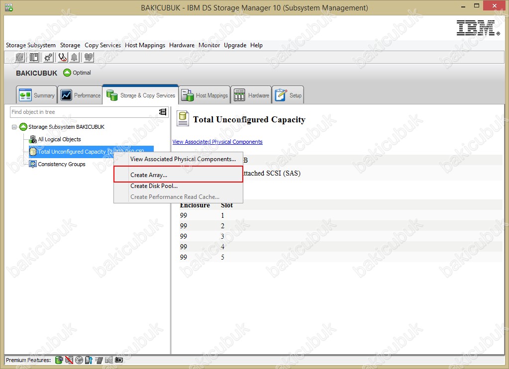Click the Find object in tree field
Image resolution: width=509 pixels, height=369 pixels.
coord(85,112)
